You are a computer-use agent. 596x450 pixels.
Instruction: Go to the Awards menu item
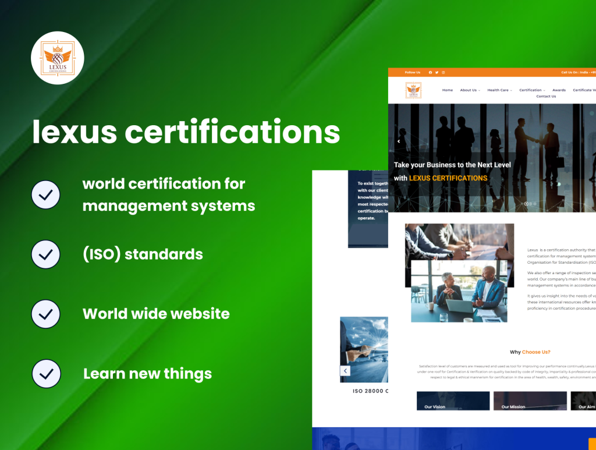pos(559,90)
